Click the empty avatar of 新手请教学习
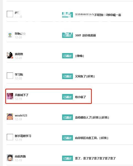Image resolution: width=133 pixels, height=166 pixels. (x=10, y=137)
